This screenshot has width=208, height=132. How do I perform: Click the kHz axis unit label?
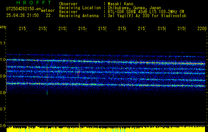(3, 27)
